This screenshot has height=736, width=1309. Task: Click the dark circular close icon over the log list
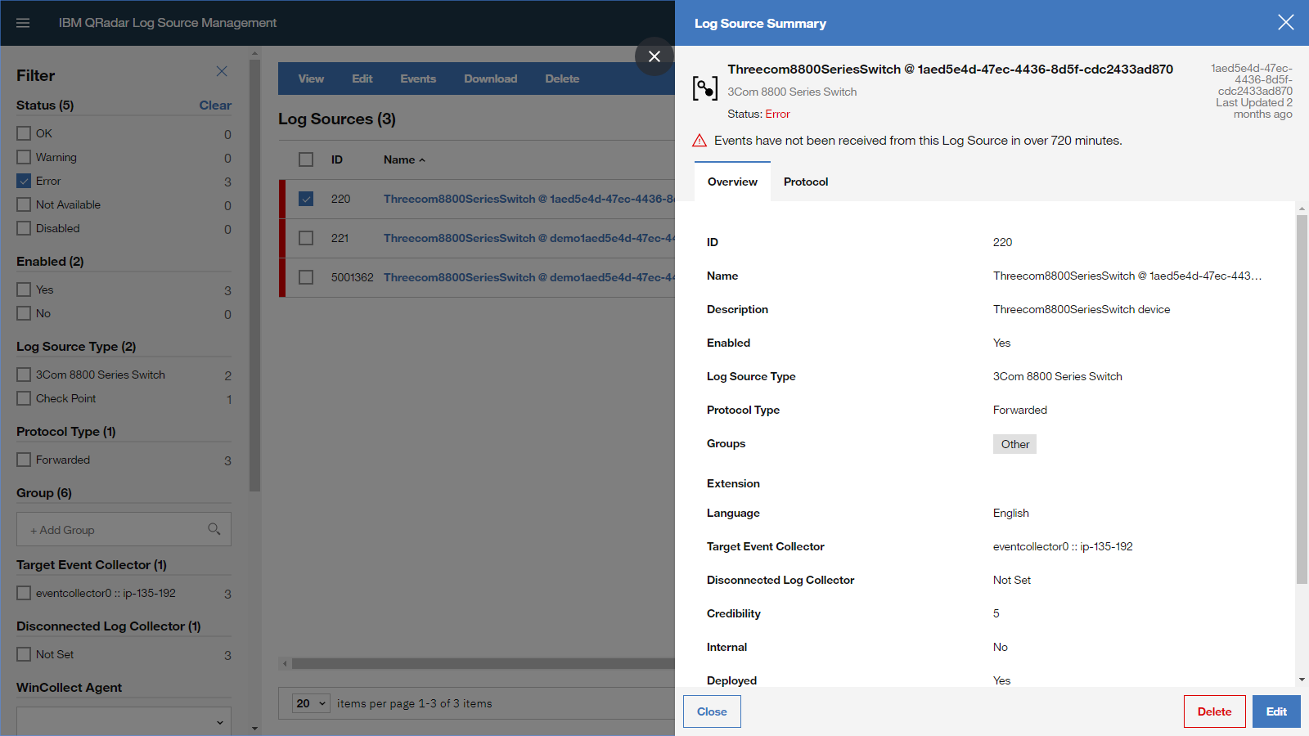654,56
